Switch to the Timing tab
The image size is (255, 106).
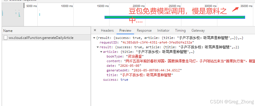[180, 30]
